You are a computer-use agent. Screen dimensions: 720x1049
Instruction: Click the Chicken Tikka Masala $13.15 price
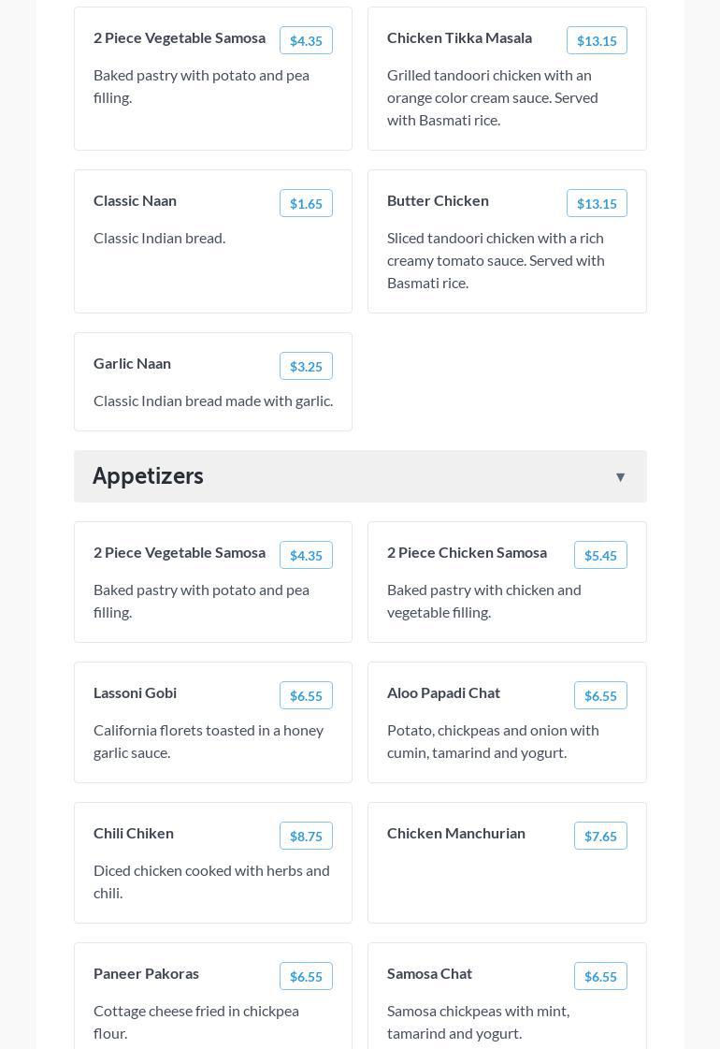(x=597, y=40)
